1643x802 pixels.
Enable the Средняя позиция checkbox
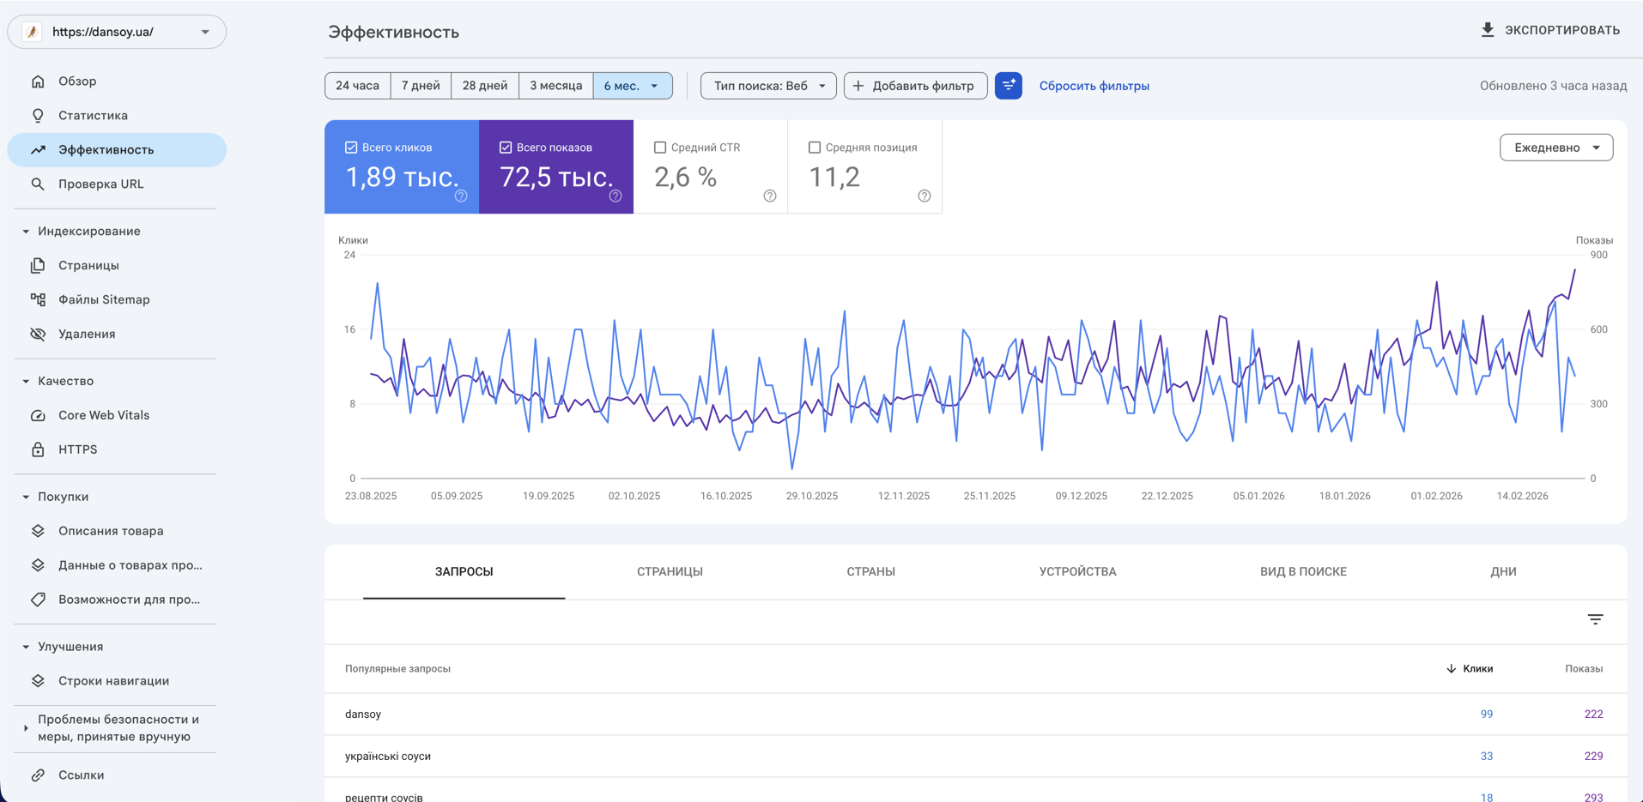(x=815, y=148)
